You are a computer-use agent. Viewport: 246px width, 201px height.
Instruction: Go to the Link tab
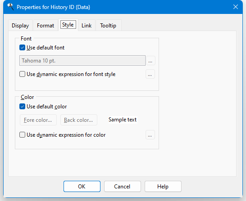[x=87, y=25]
